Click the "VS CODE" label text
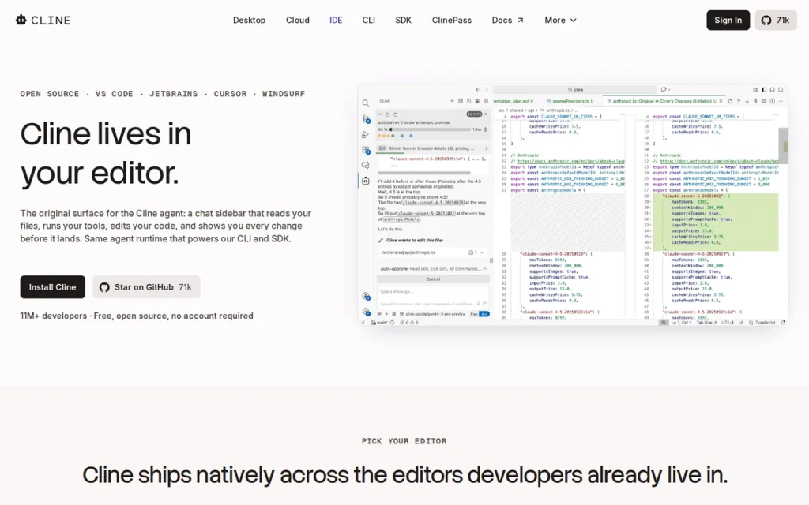 coord(114,94)
